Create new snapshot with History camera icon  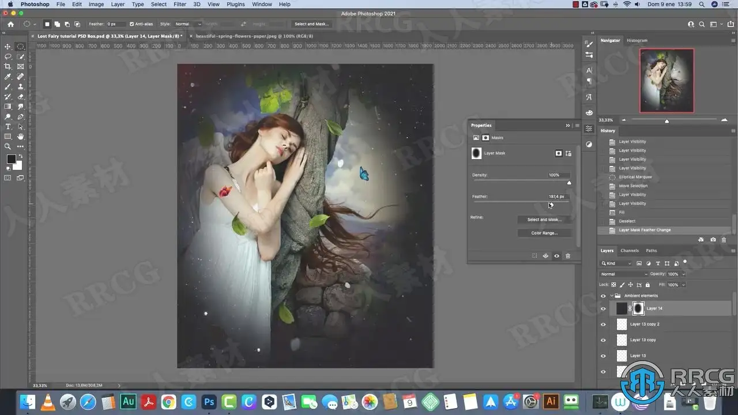coord(713,240)
